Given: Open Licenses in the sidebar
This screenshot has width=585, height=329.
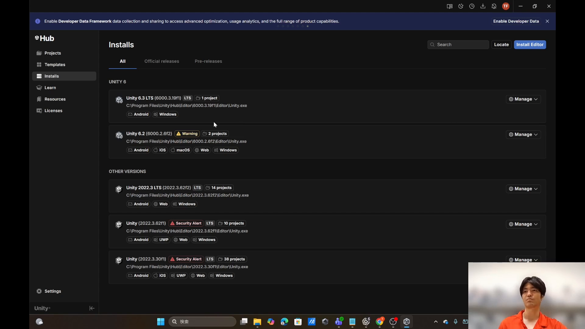Looking at the screenshot, I should click(64, 111).
